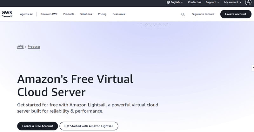Click the user profile avatar icon

[248, 2]
